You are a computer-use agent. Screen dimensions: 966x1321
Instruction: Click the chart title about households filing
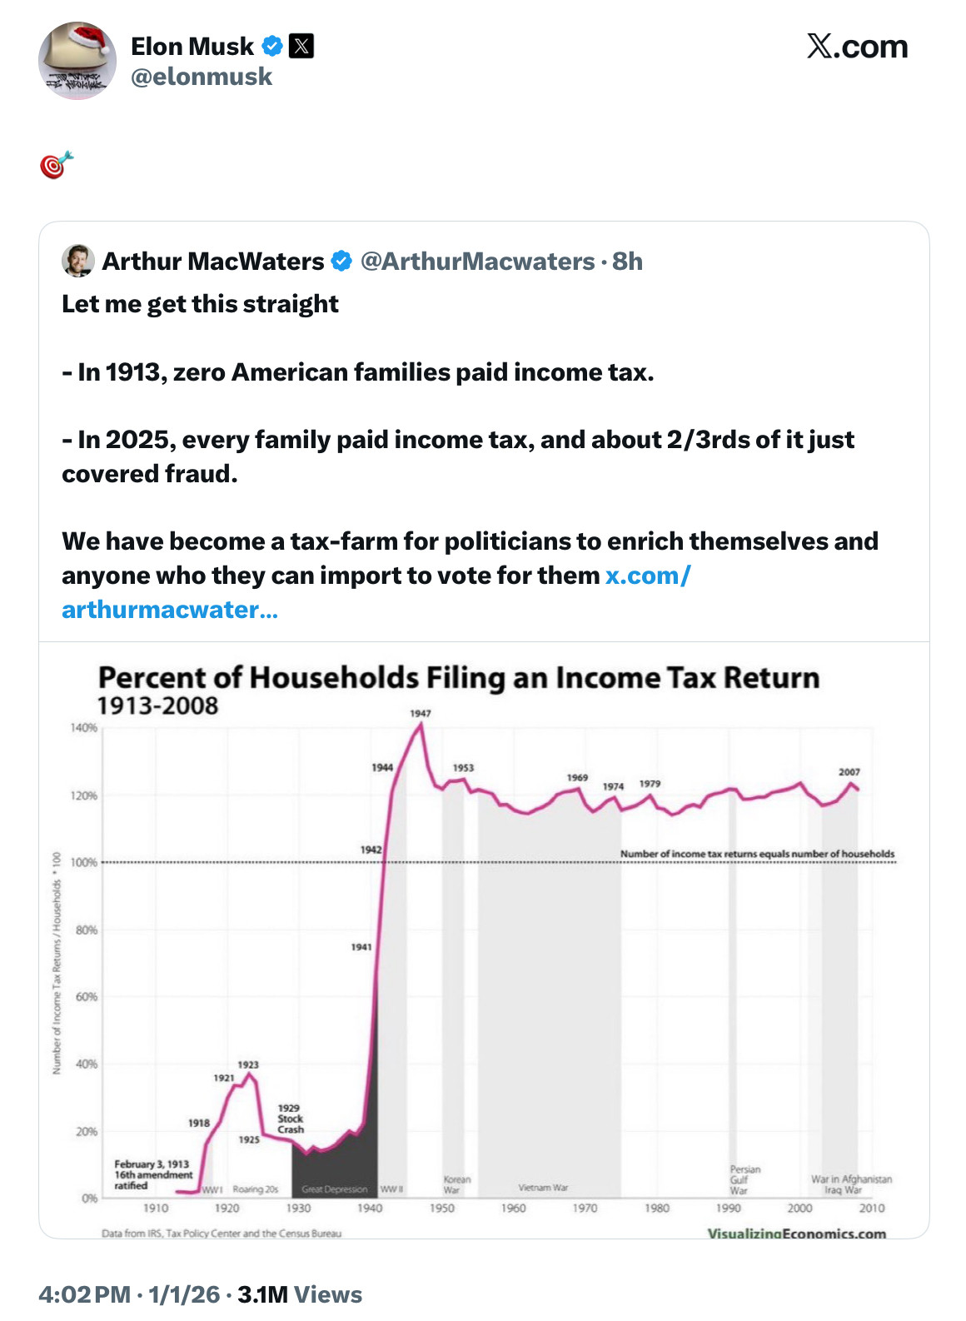tap(458, 678)
